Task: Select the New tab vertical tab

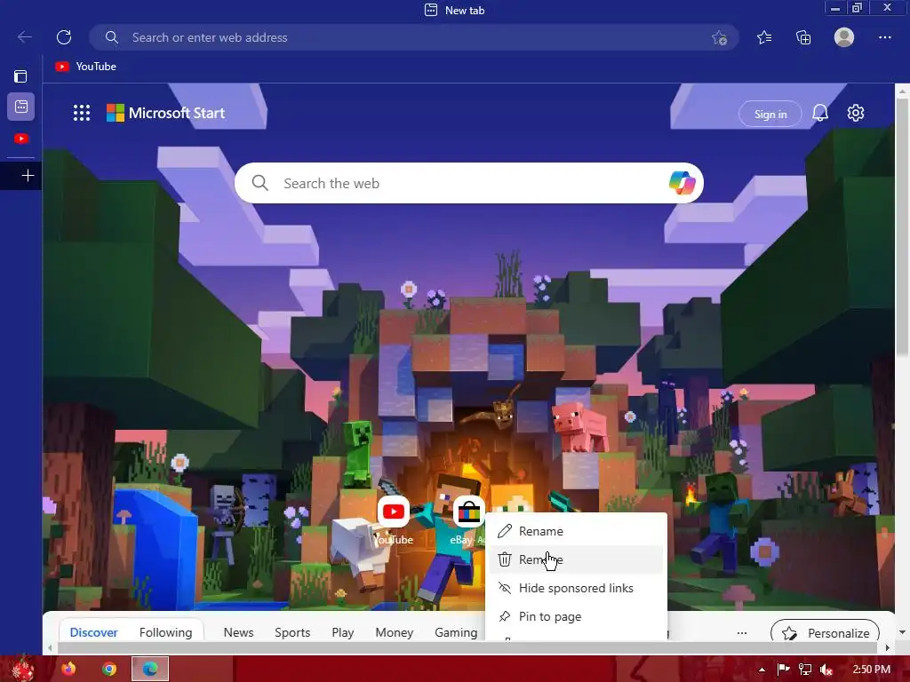Action: click(21, 107)
